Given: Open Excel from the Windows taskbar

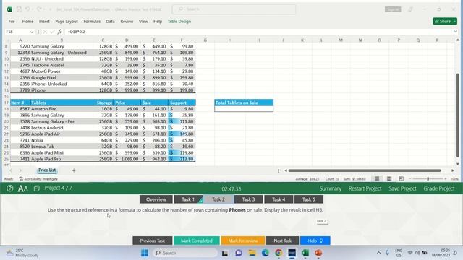Looking at the screenshot, I should click(305, 253).
